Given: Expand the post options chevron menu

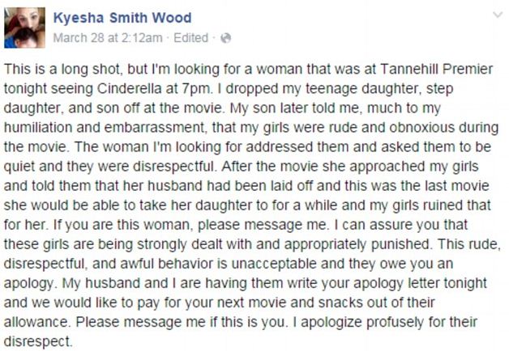Looking at the screenshot, I should pyautogui.click(x=498, y=15).
